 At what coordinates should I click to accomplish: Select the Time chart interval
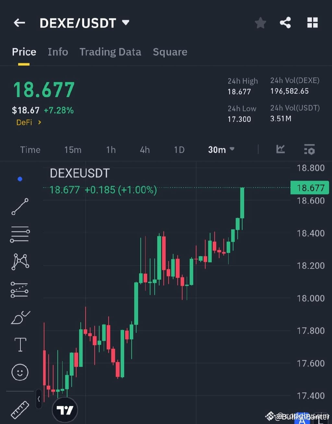tap(30, 150)
